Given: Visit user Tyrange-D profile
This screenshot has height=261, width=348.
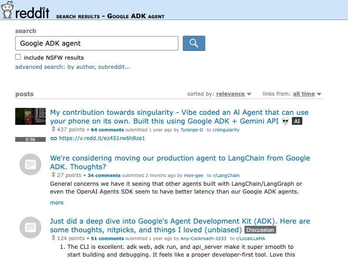Looking at the screenshot, I should (x=191, y=130).
